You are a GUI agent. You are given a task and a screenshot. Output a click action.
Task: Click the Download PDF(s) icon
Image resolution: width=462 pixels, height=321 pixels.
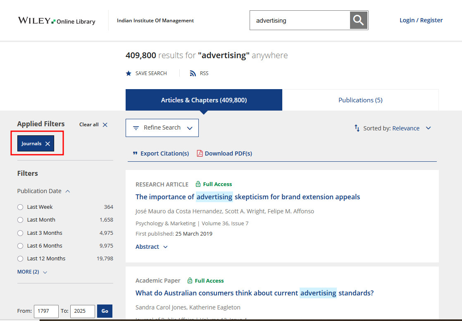pos(200,153)
